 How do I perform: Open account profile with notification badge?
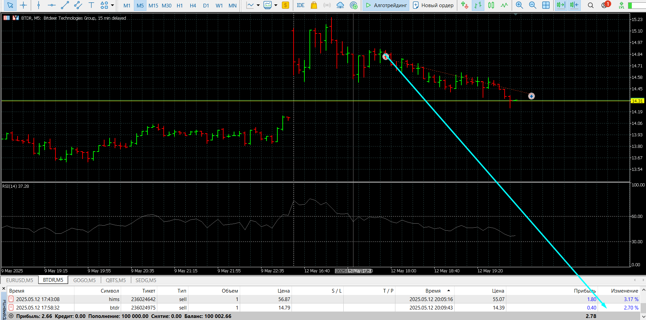605,5
